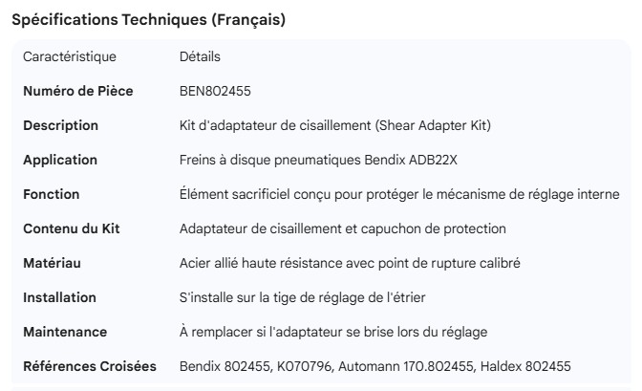This screenshot has width=642, height=391.
Task: Select the Contenu du Kit label
Action: tap(72, 228)
